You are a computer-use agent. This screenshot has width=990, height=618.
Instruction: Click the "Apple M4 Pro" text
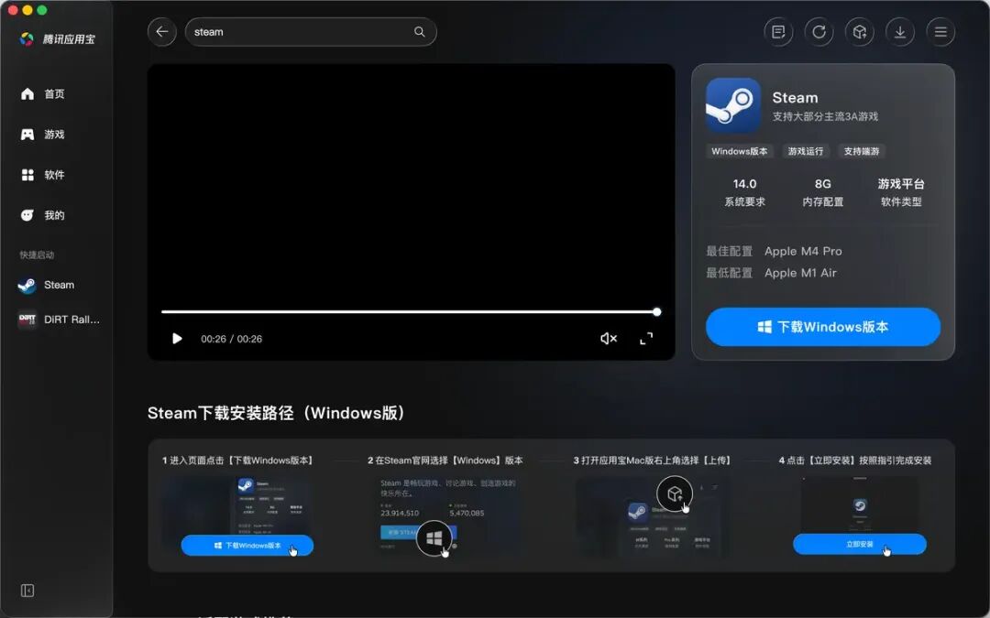pos(803,251)
